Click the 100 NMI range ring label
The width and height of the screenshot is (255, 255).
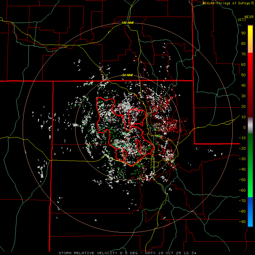[127, 23]
